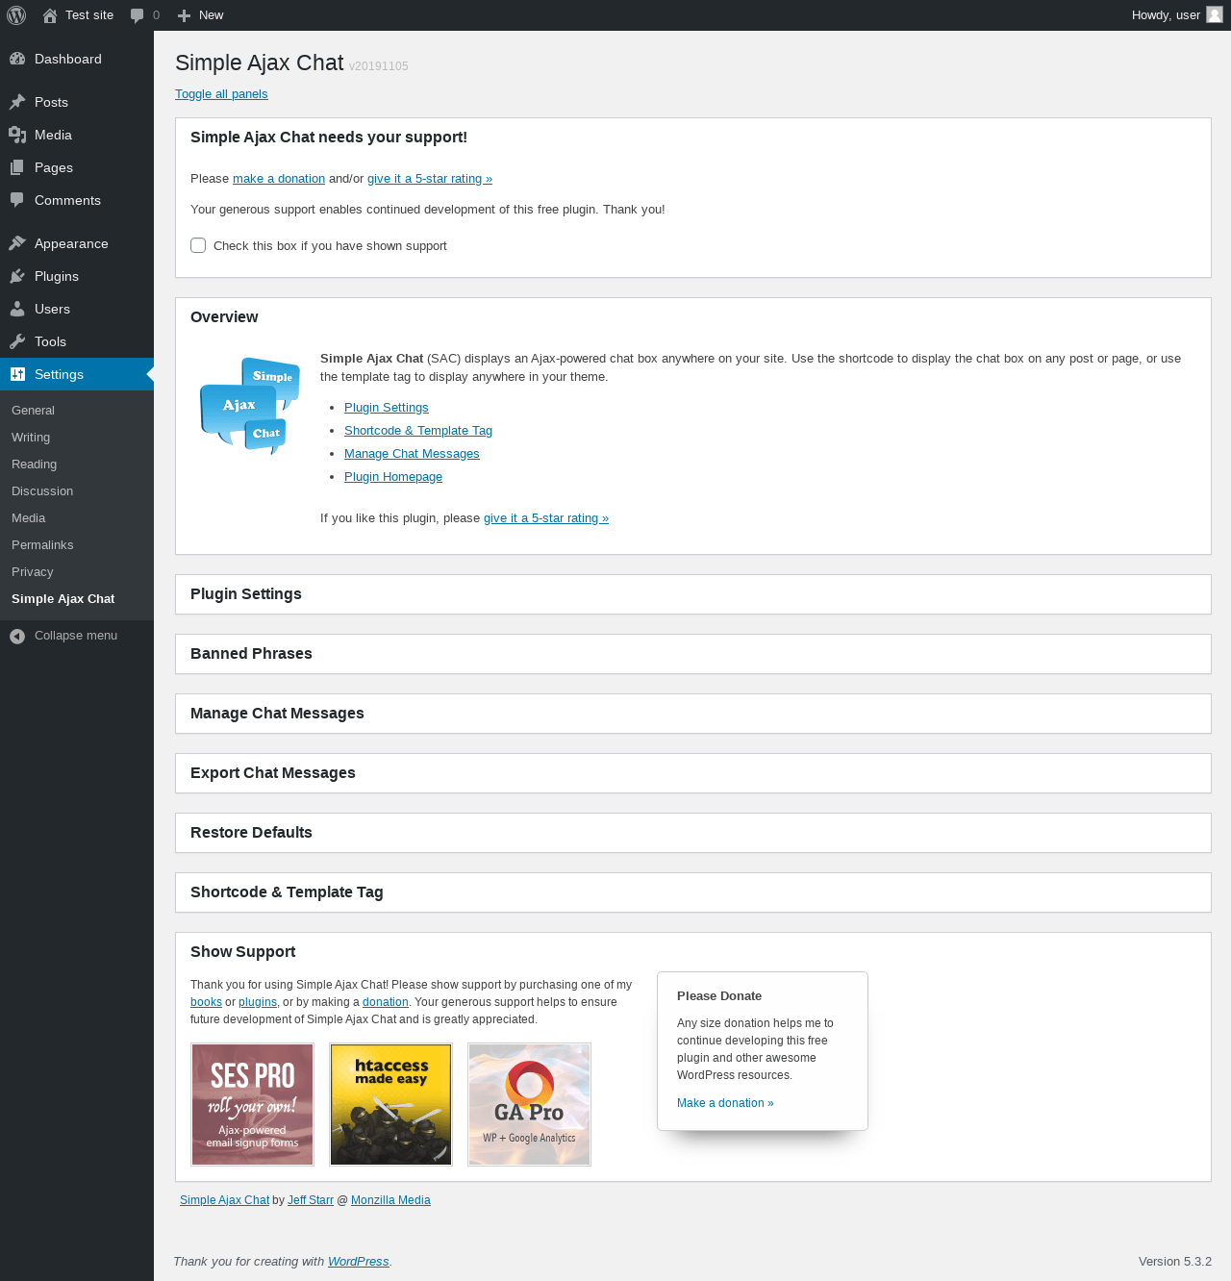Viewport: 1231px width, 1281px height.
Task: Open the Plugin Settings link in Overview list
Action: point(387,408)
